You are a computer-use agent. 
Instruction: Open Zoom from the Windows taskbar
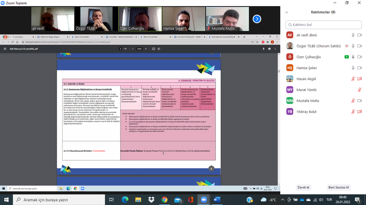tap(204, 200)
